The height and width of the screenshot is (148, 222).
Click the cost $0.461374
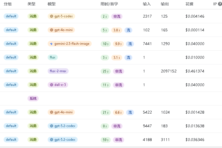point(195,71)
